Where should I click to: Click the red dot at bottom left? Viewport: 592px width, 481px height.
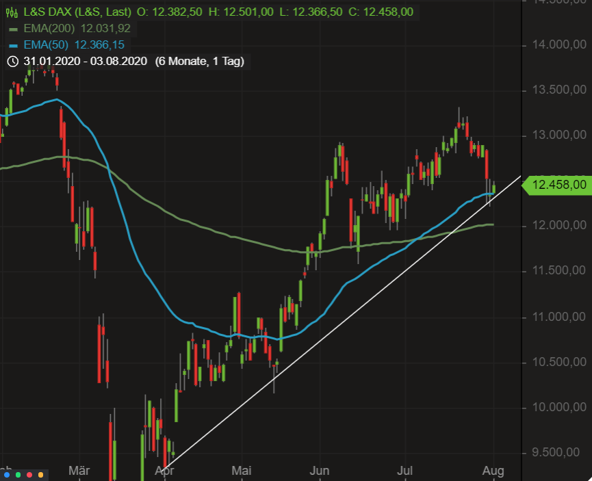[29, 475]
